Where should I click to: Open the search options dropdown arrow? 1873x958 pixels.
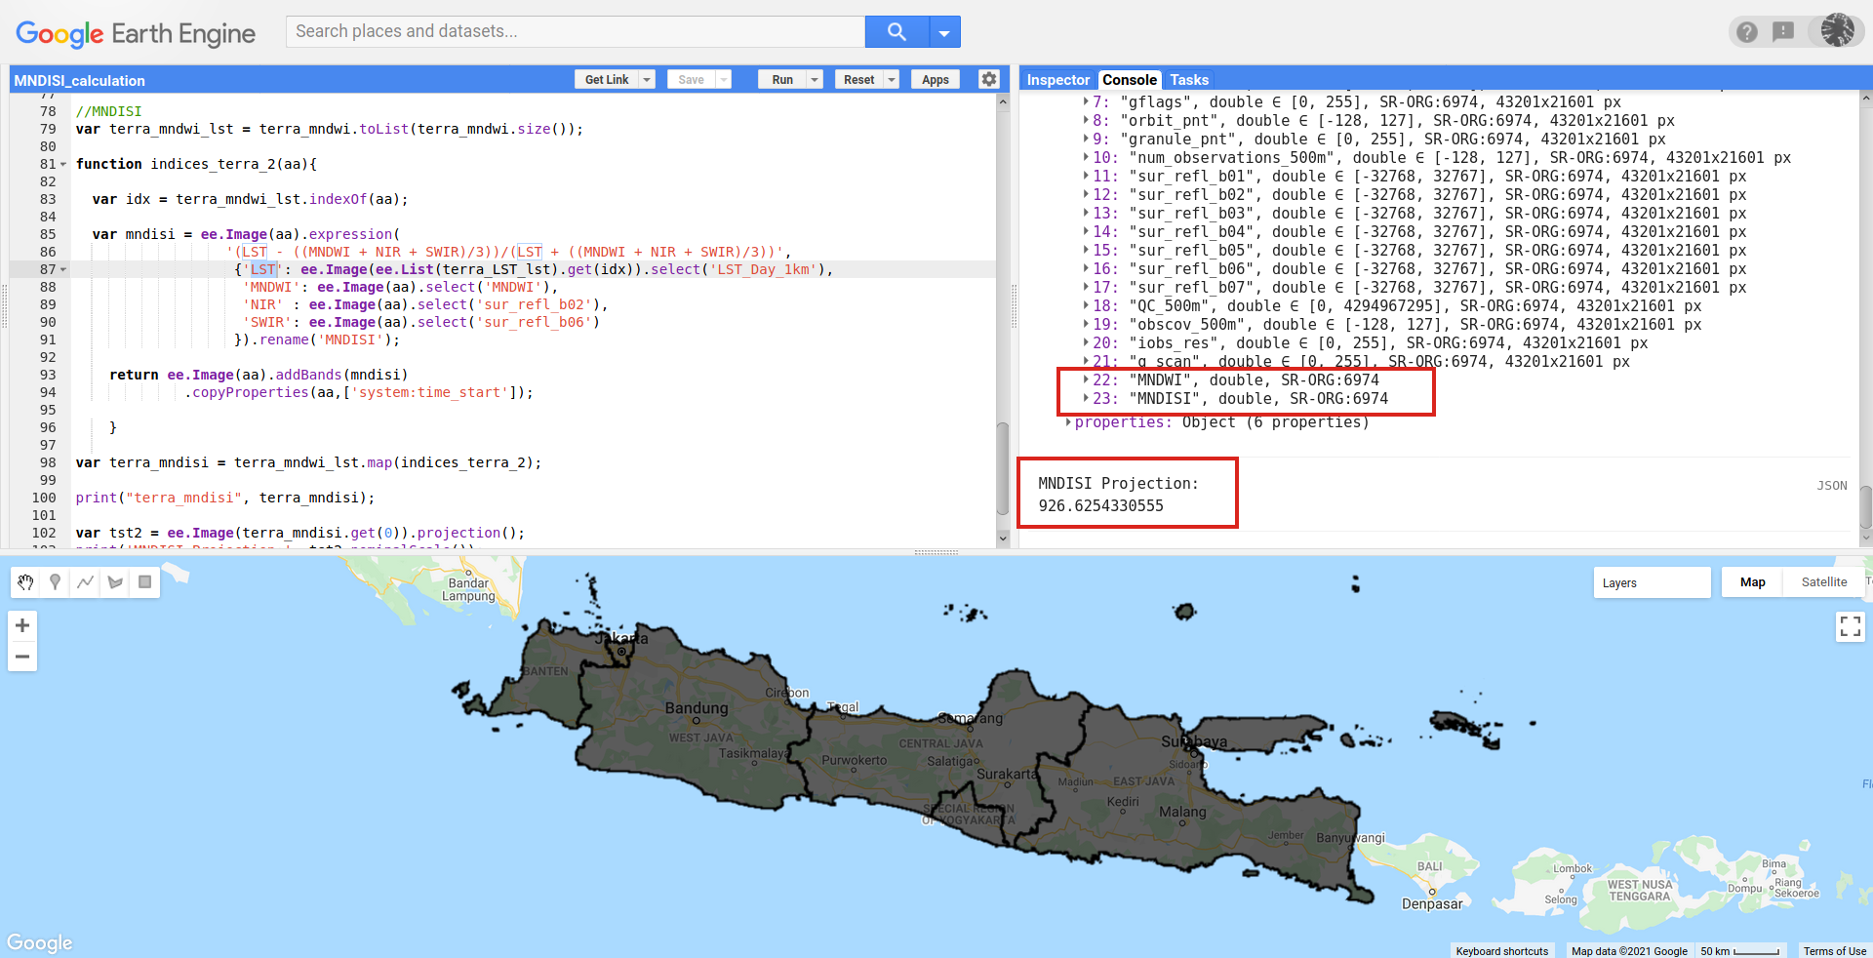click(x=944, y=32)
